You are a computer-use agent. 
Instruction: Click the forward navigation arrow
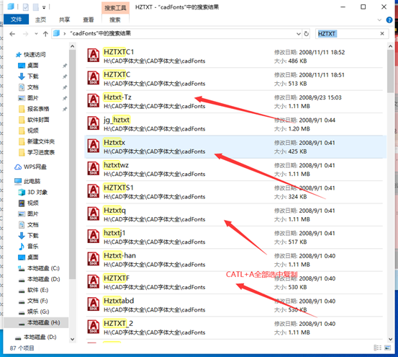click(x=25, y=34)
